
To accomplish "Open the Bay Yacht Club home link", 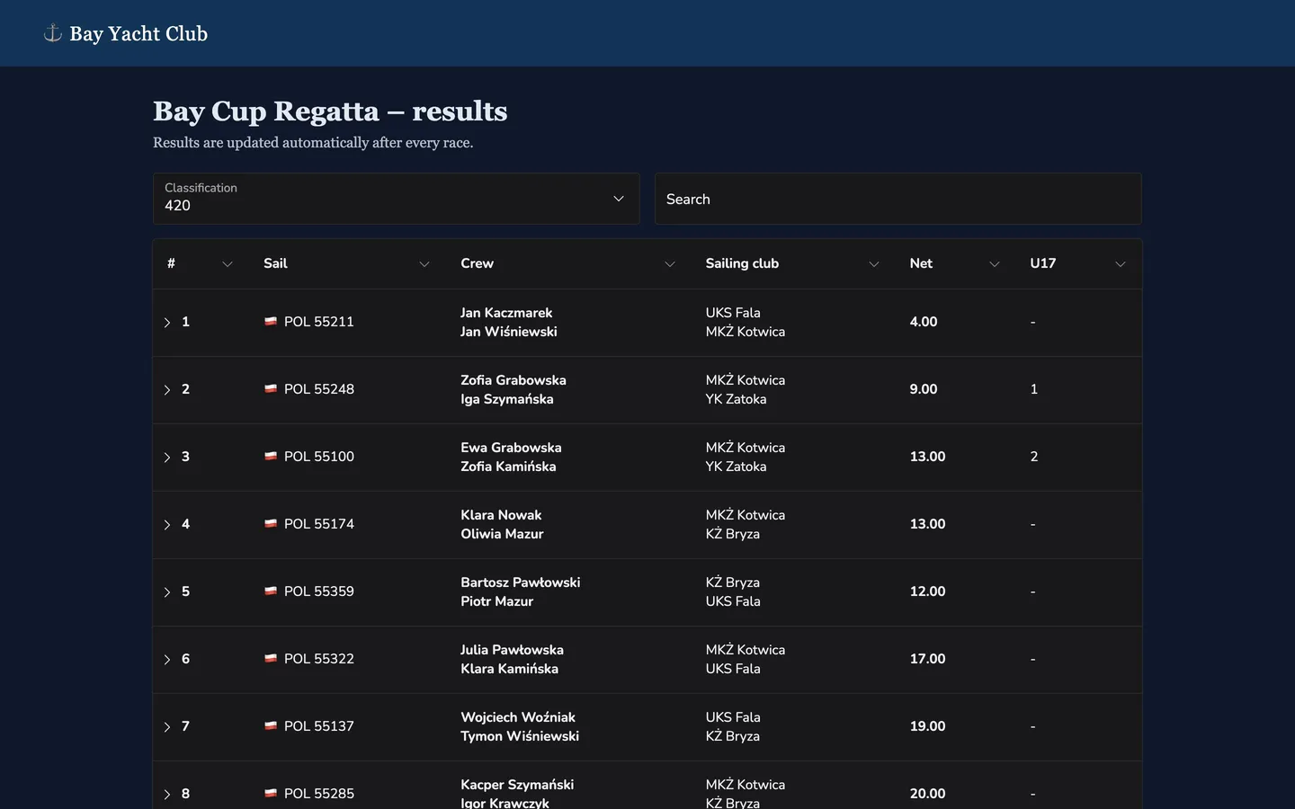I will click(126, 33).
